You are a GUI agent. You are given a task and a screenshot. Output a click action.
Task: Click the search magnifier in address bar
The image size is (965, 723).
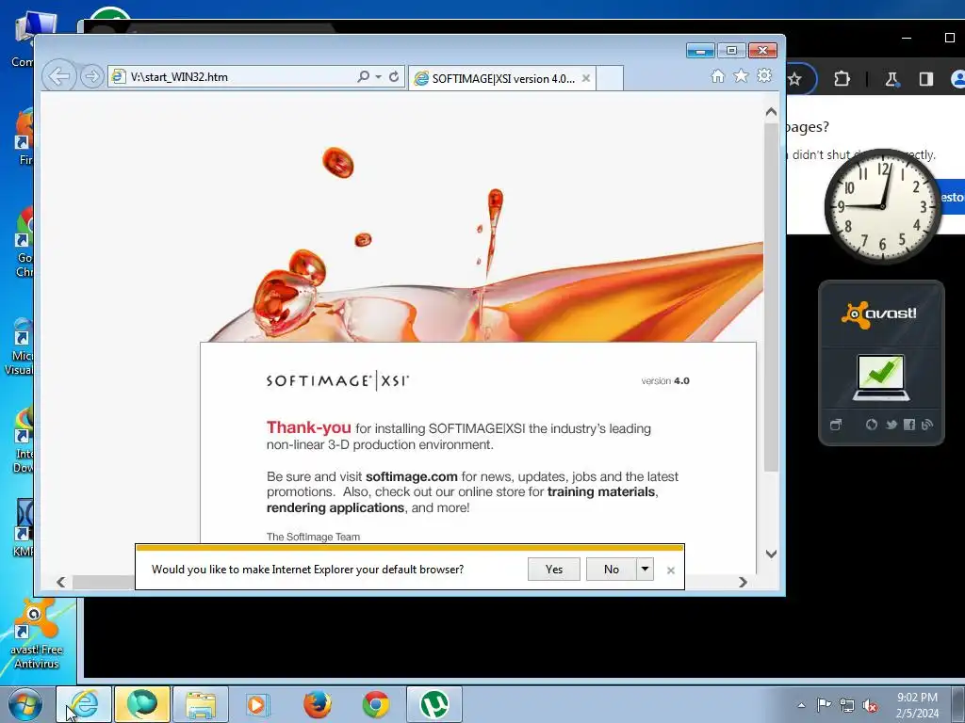pos(363,76)
